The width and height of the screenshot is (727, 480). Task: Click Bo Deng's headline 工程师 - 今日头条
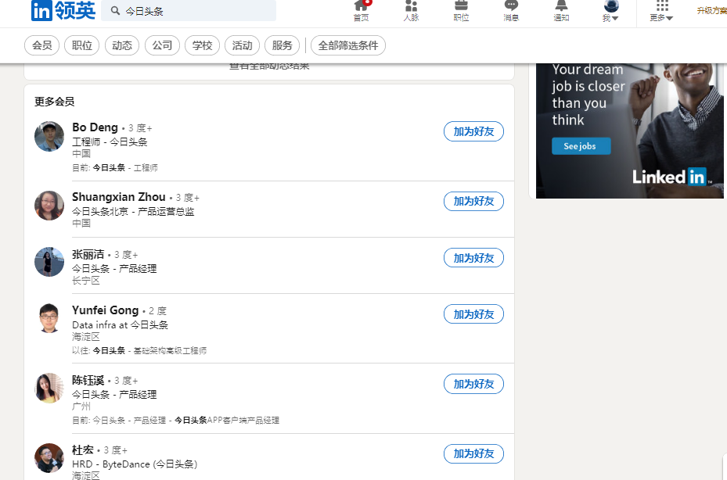coord(110,141)
